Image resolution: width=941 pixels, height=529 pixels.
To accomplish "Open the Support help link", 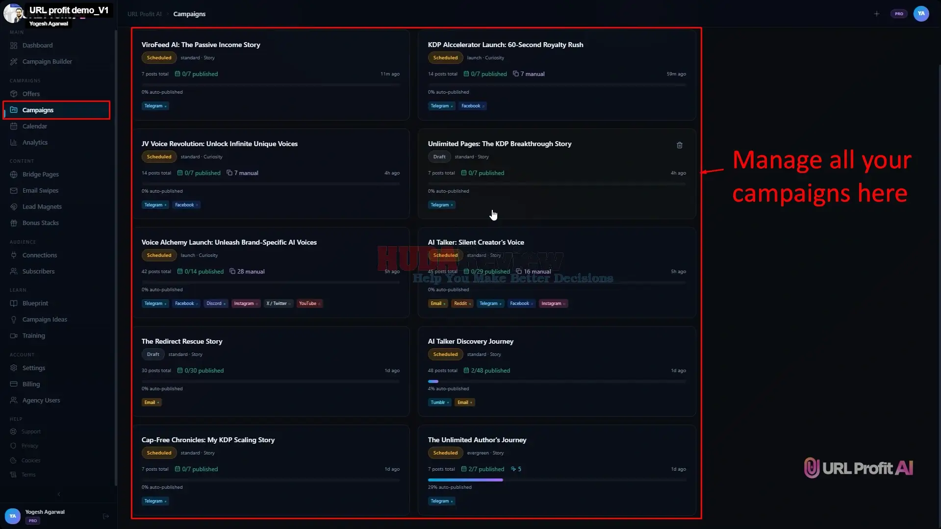I will (x=31, y=431).
